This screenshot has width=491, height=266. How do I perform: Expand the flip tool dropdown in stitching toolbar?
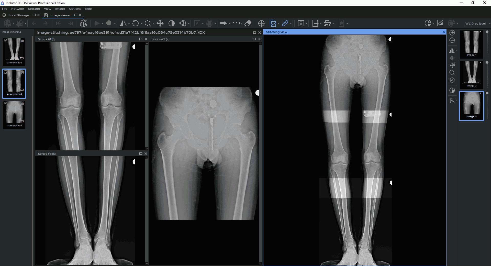pyautogui.click(x=457, y=51)
